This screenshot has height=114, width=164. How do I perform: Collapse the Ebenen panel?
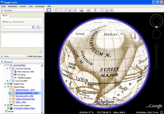(2, 62)
